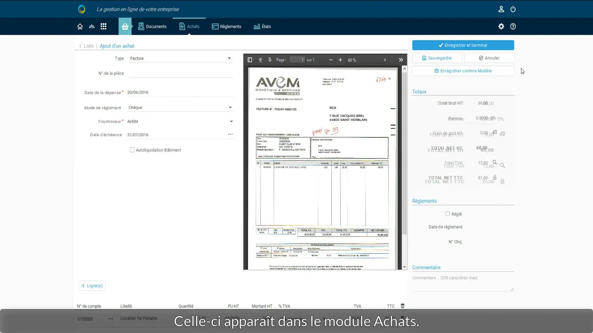Open Mode de règlement dropdown
The image size is (593, 333).
coord(181,108)
